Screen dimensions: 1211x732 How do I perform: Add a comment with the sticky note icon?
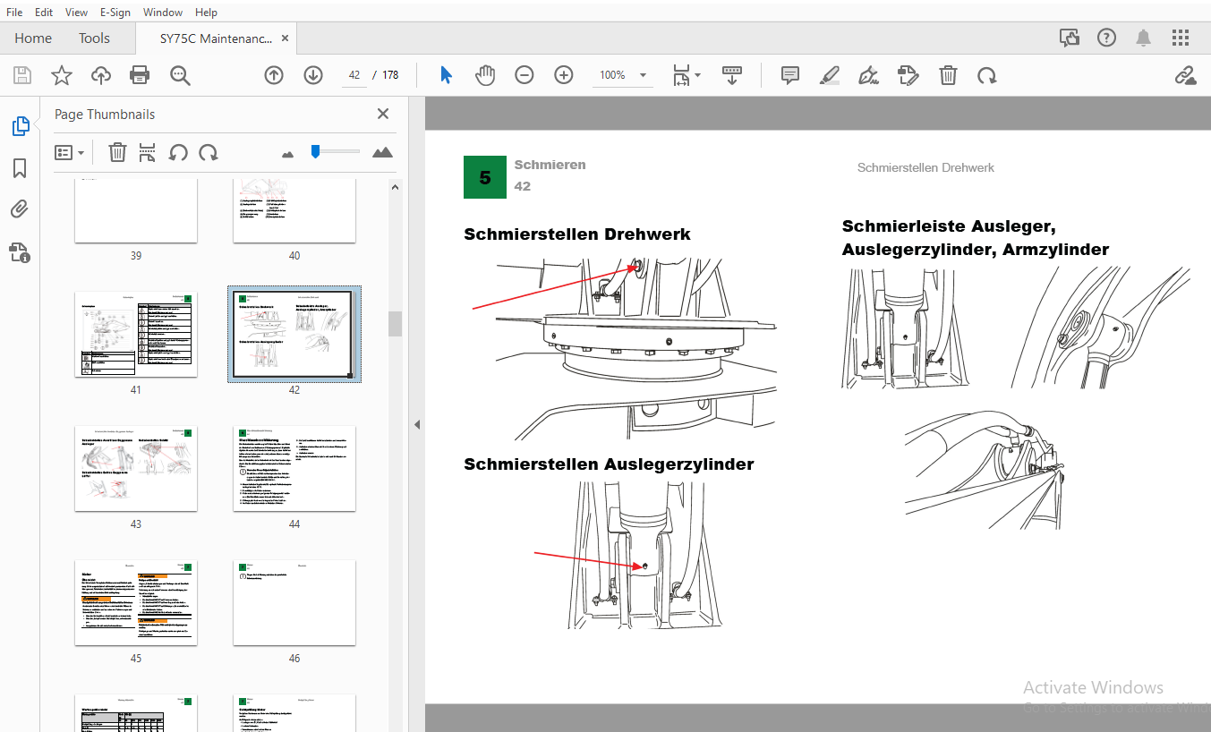[790, 75]
